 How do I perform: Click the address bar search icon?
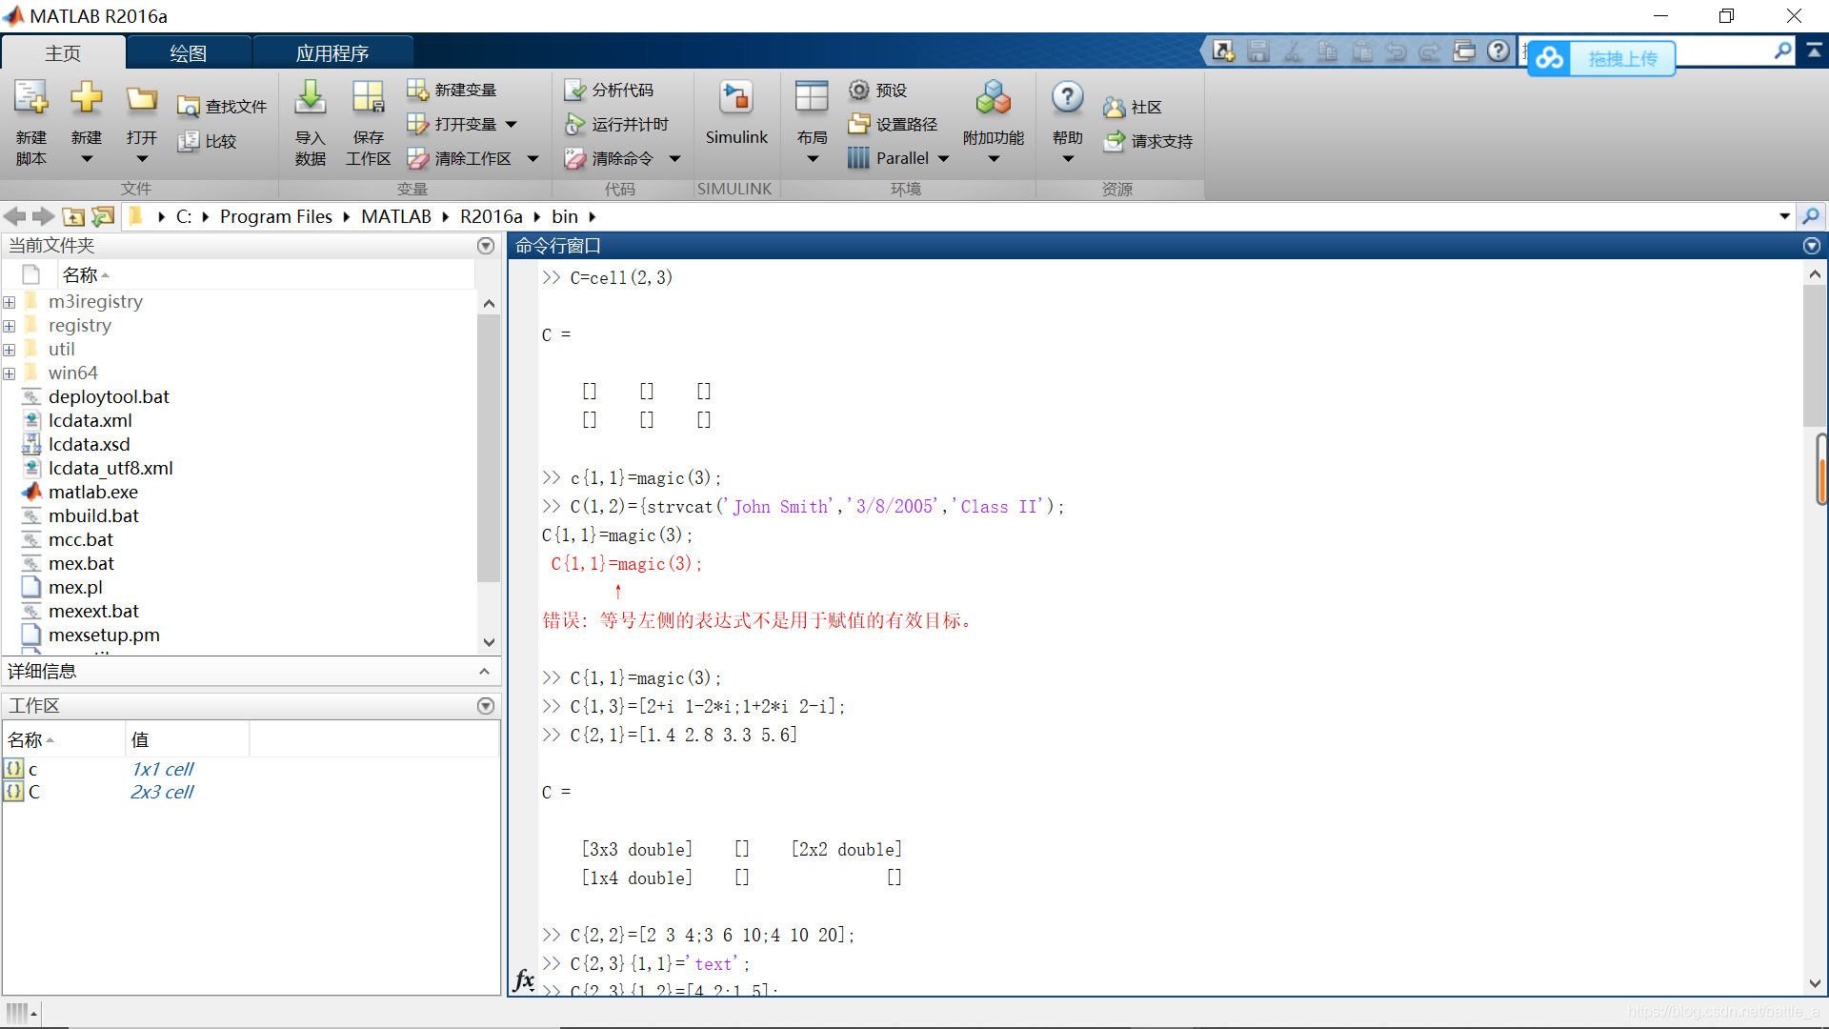click(x=1811, y=216)
